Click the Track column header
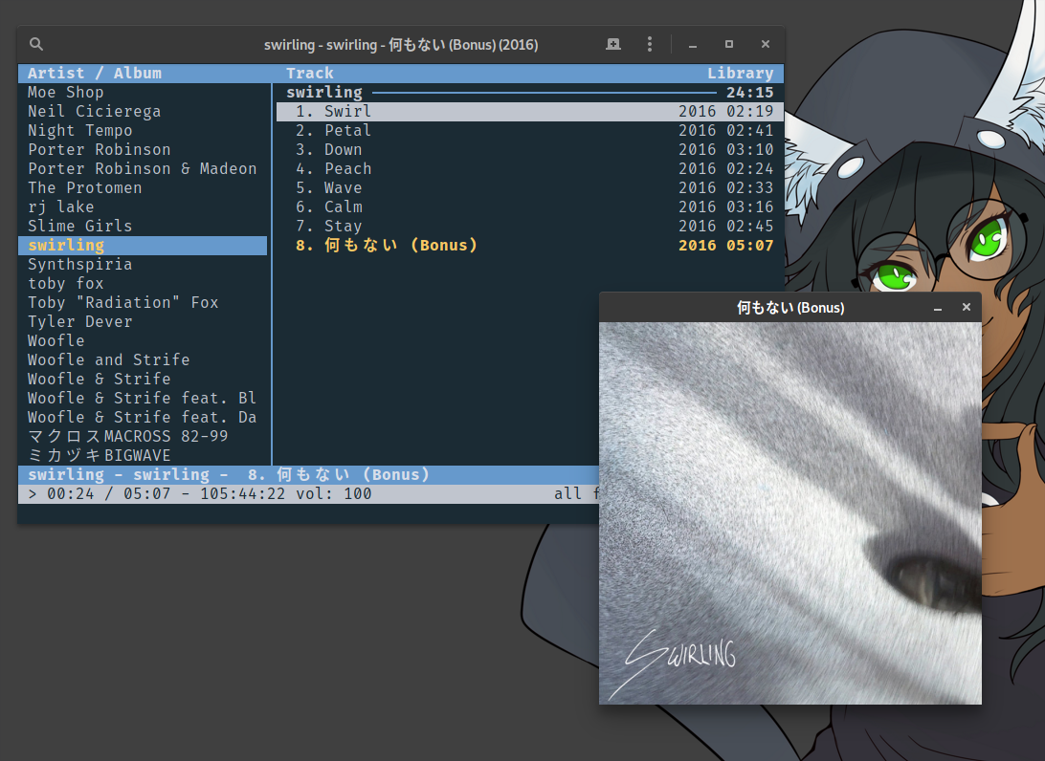Viewport: 1045px width, 761px height. 310,74
